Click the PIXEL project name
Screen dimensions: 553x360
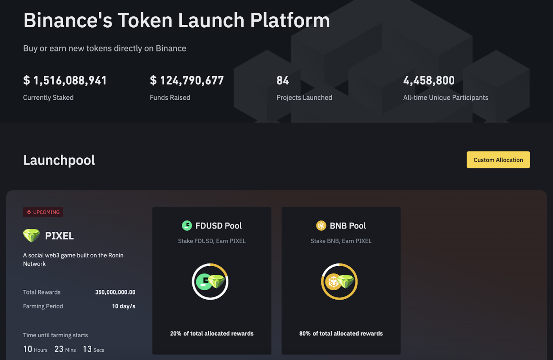coord(59,235)
